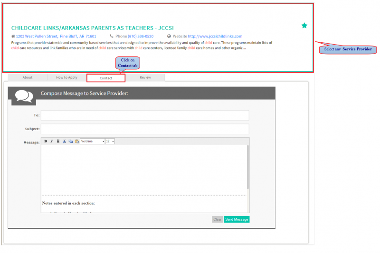
Task: Open the jccsichildlinks.com website link
Action: click(x=215, y=36)
